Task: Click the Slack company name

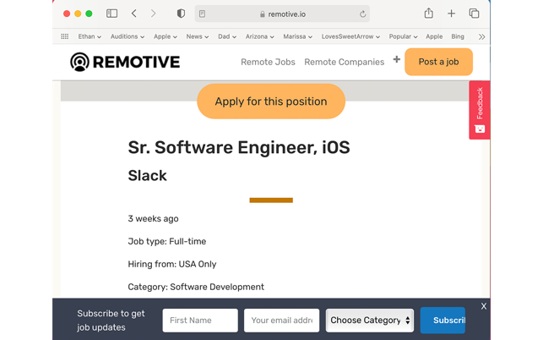Action: pyautogui.click(x=148, y=176)
